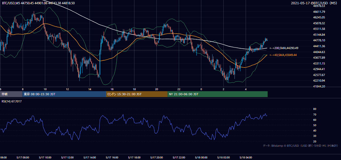Click price axis label 45511.58

319,29
